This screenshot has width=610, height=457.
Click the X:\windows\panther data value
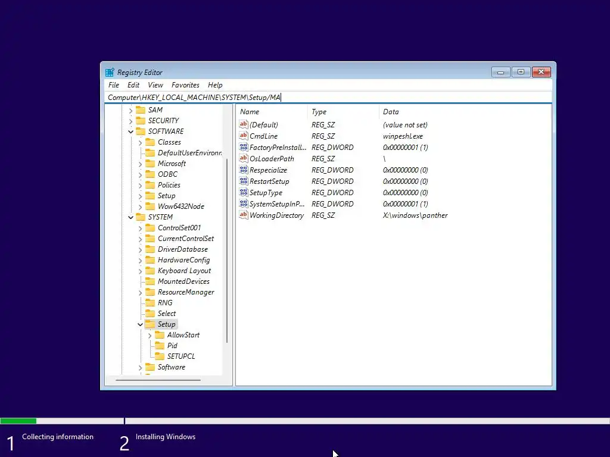(x=415, y=215)
